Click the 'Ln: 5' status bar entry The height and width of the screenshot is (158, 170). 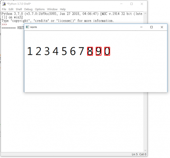point(135,154)
